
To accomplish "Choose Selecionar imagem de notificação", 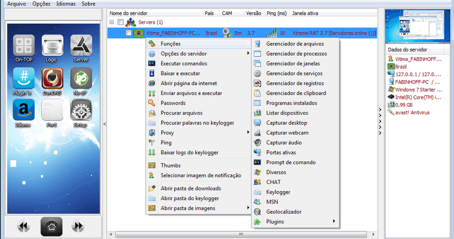I will 199,175.
